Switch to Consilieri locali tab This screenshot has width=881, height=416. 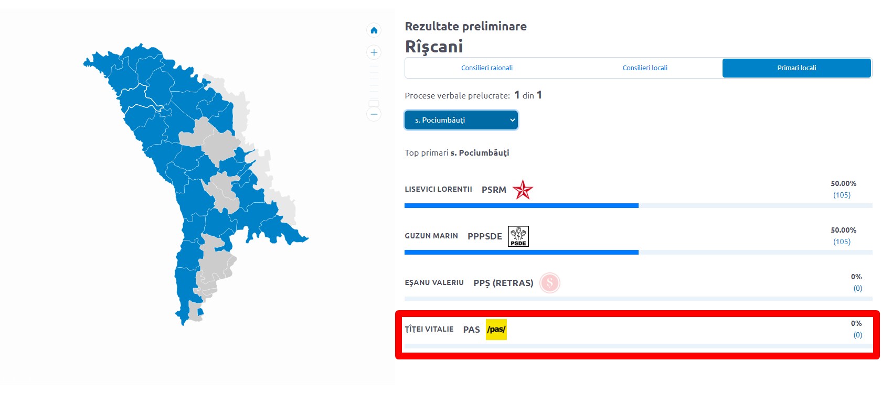(644, 68)
